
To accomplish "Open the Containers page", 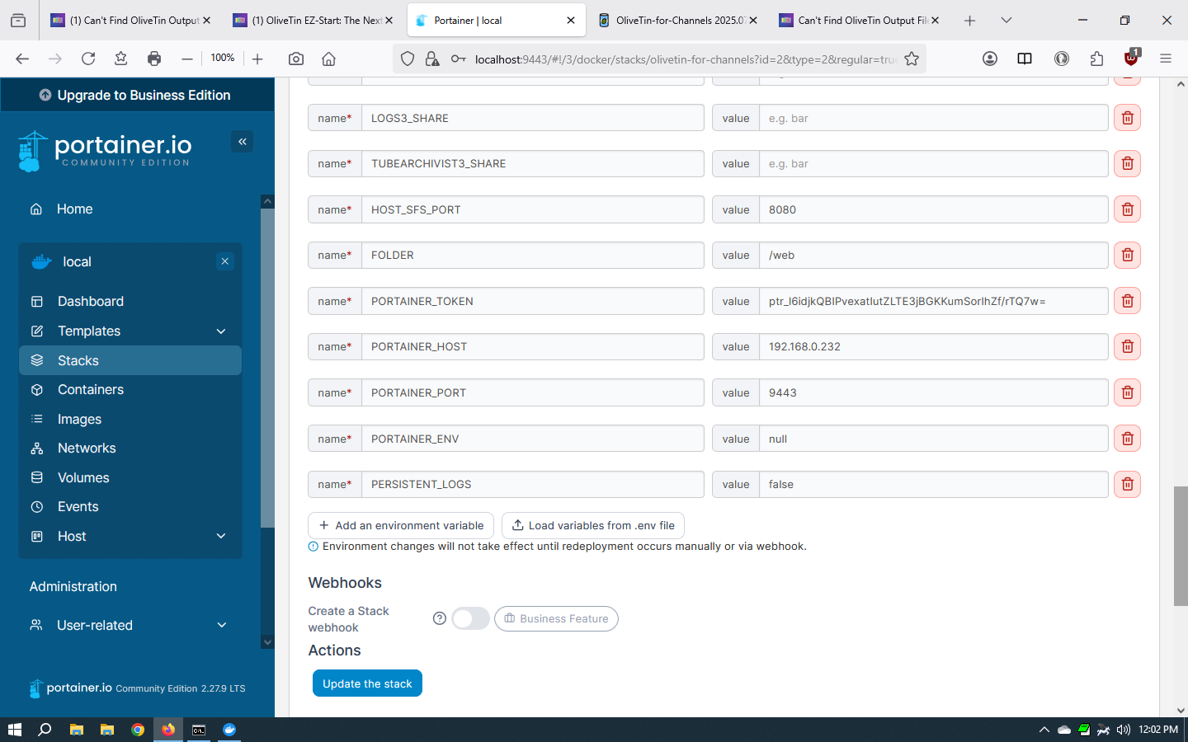I will pyautogui.click(x=91, y=390).
